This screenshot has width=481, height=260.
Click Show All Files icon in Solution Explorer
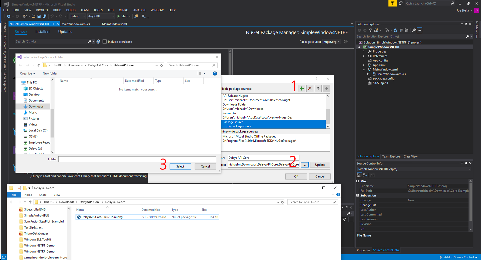tap(406, 30)
